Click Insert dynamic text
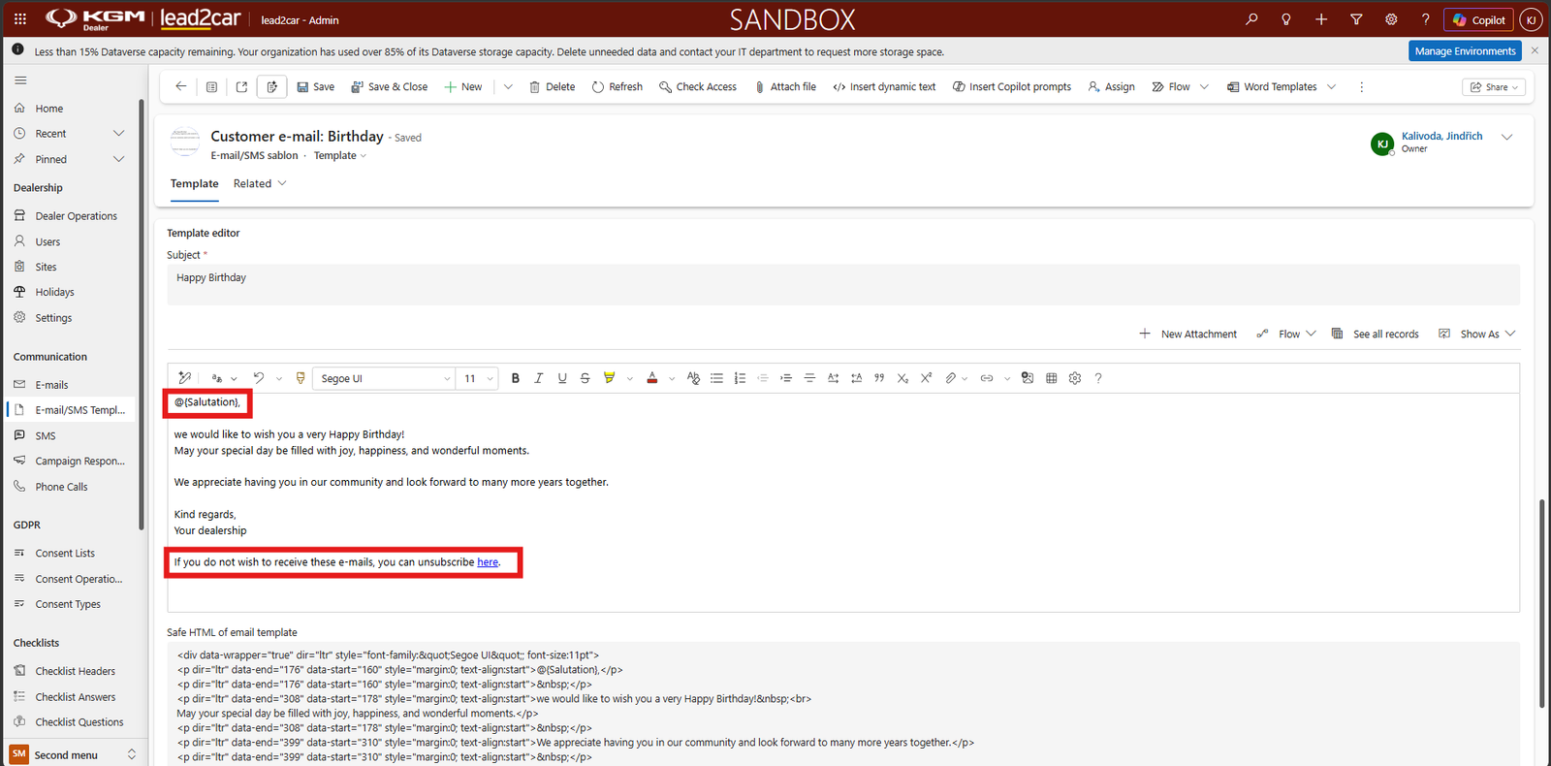 (883, 87)
